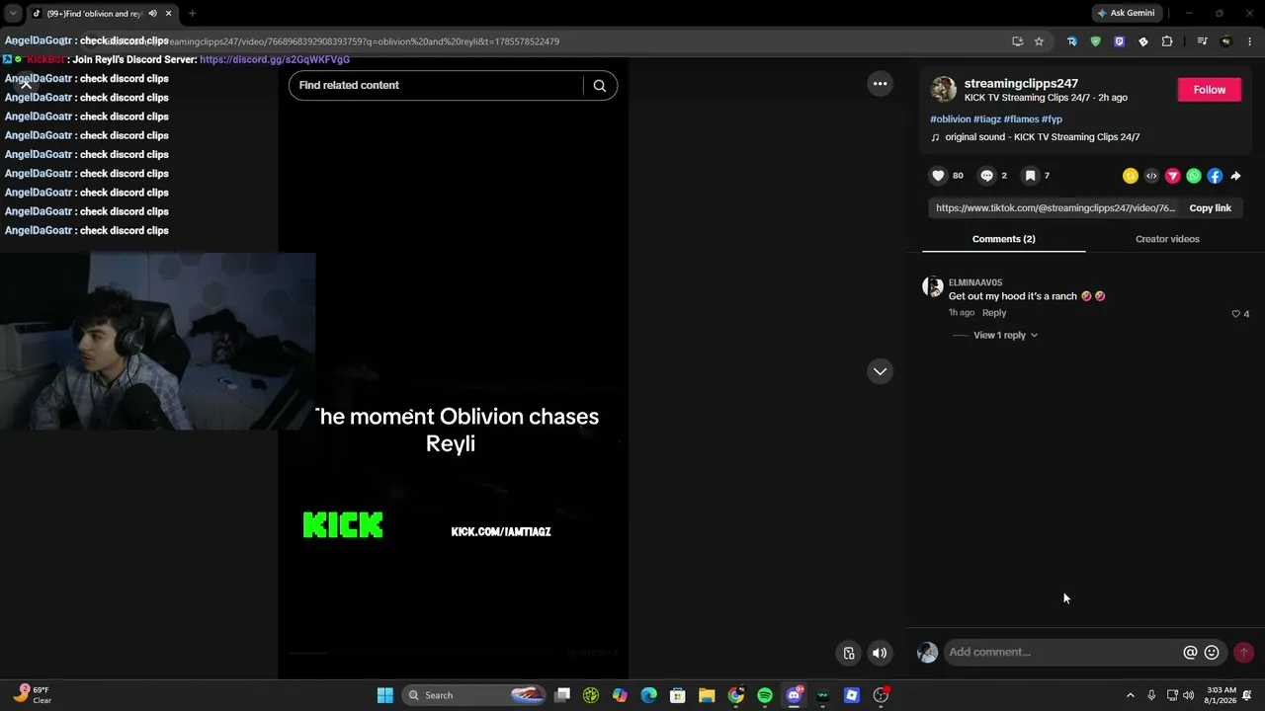This screenshot has height=711, width=1265.
Task: Share the video to Facebook
Action: pyautogui.click(x=1215, y=176)
